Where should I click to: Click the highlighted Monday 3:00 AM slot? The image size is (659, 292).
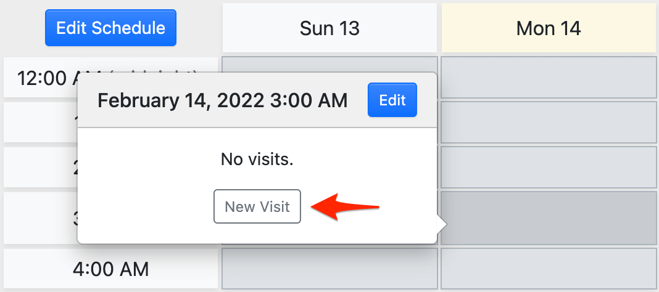click(x=549, y=217)
